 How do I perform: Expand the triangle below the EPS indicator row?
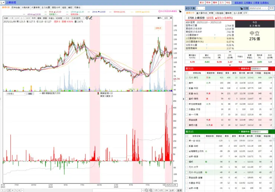coord(230,65)
